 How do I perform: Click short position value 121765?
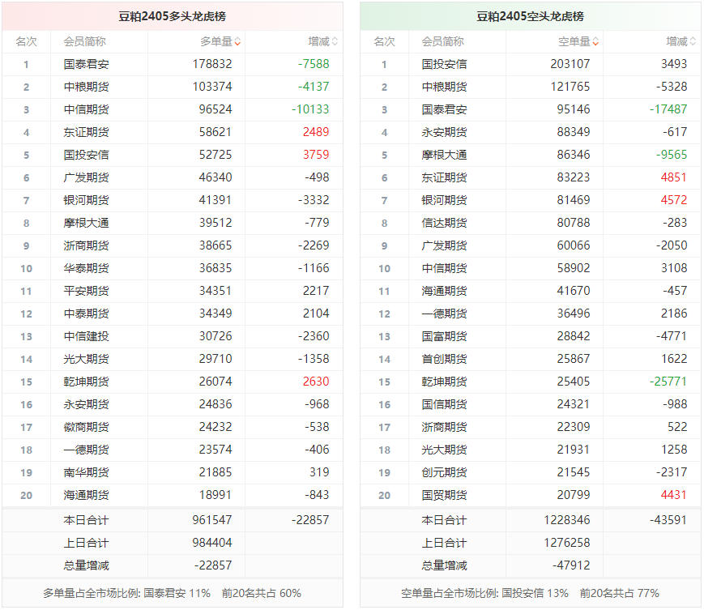[x=570, y=87]
